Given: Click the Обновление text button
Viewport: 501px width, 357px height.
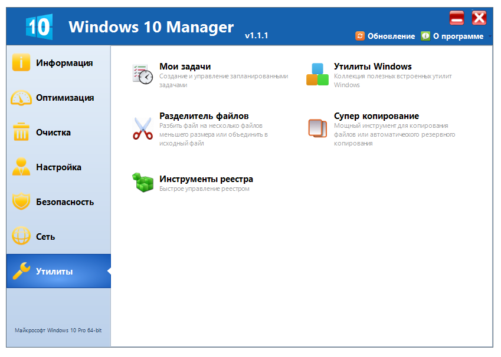Looking at the screenshot, I should point(391,36).
